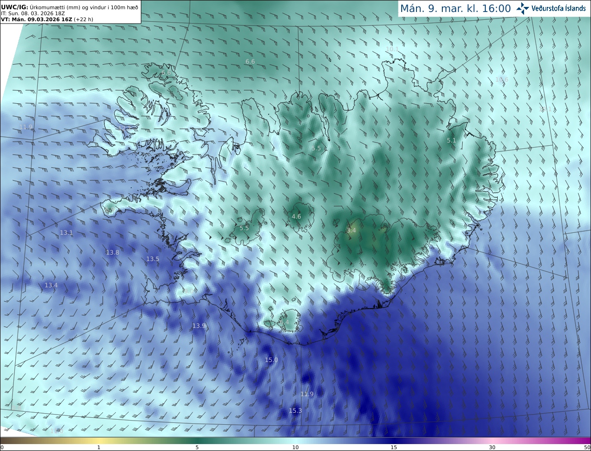Click the 6.6 label on the Westfjords tip
591x451 pixels.
click(166, 73)
